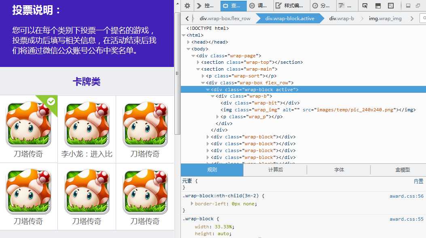Select the img.wrap_img breadcrumb

click(x=385, y=19)
